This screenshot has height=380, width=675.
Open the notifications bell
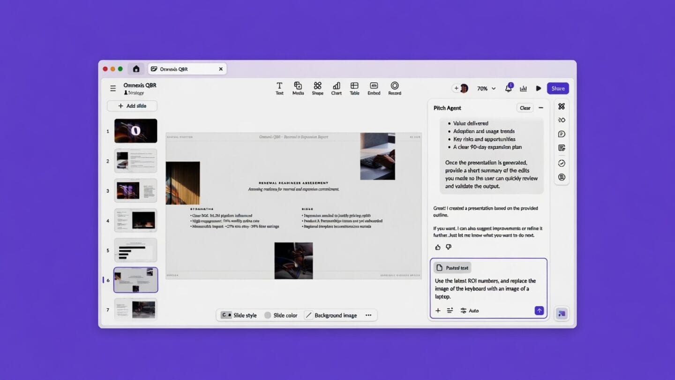tap(509, 88)
